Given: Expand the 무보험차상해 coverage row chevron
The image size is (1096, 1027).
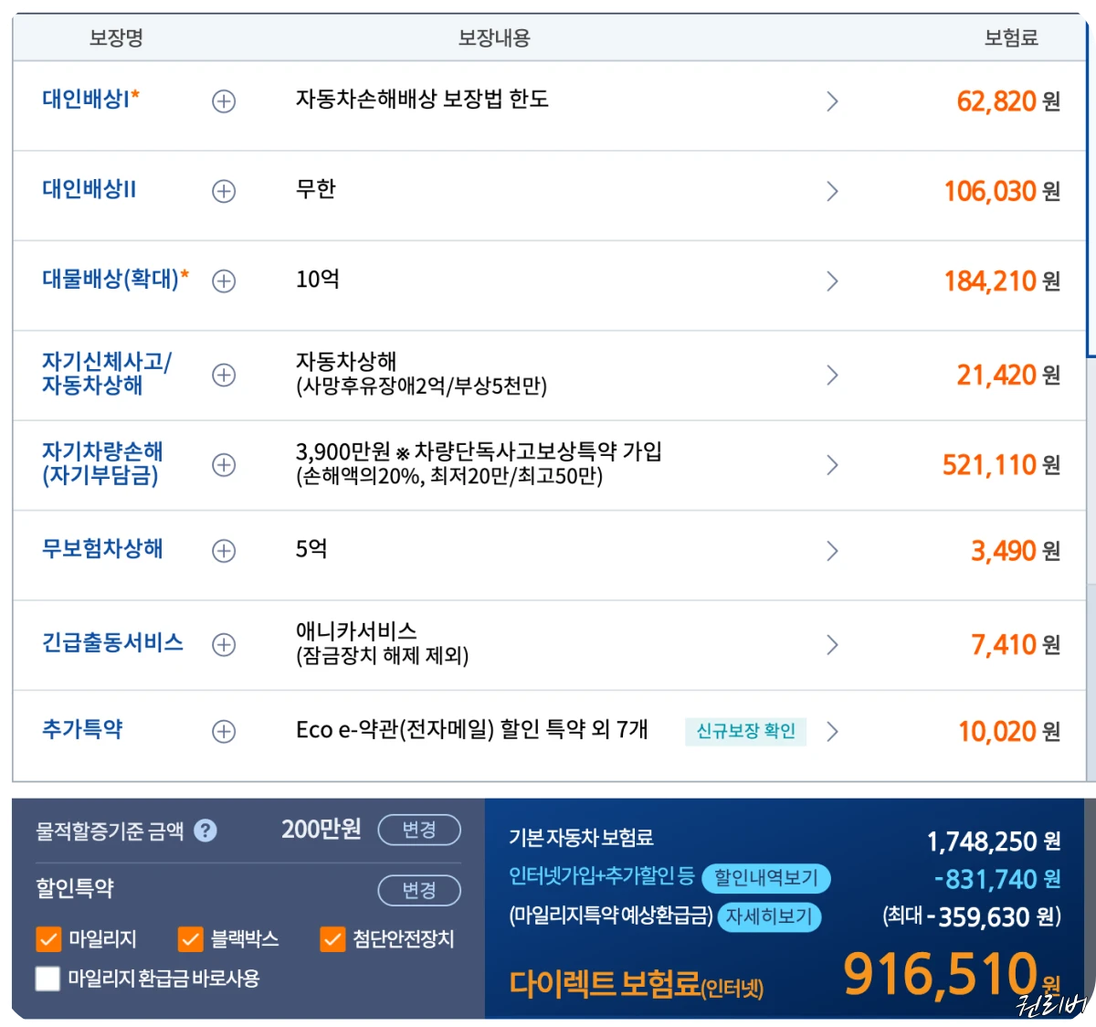Looking at the screenshot, I should (x=832, y=551).
